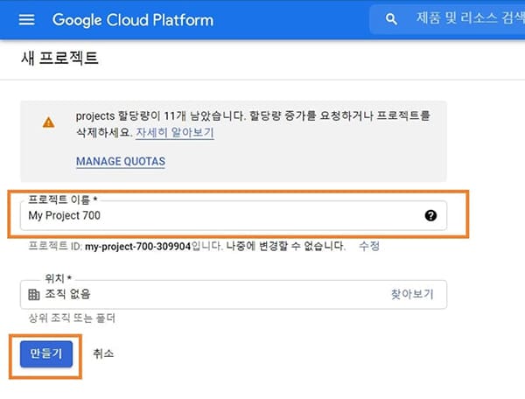Open the hamburger navigation menu

(x=26, y=20)
